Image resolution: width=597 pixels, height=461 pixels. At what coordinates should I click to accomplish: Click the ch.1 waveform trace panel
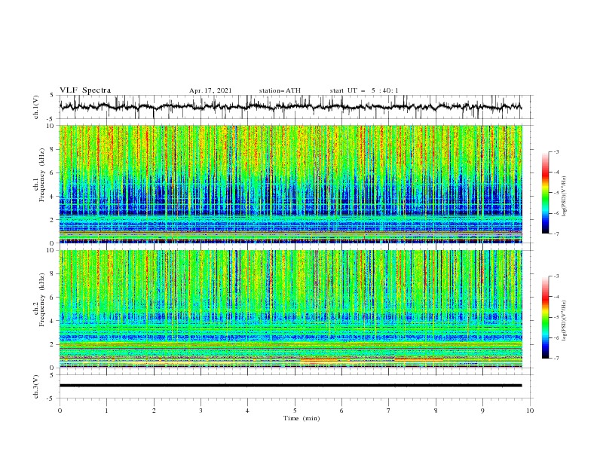click(296, 107)
